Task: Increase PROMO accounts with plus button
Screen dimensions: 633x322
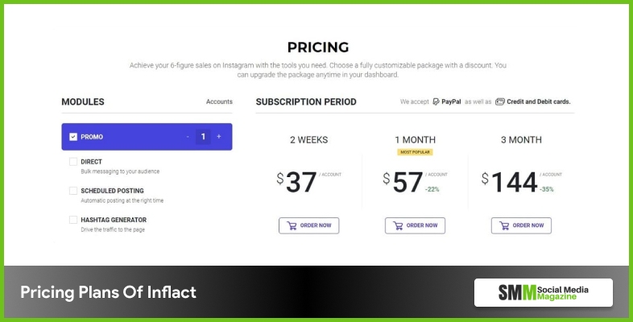Action: [218, 137]
